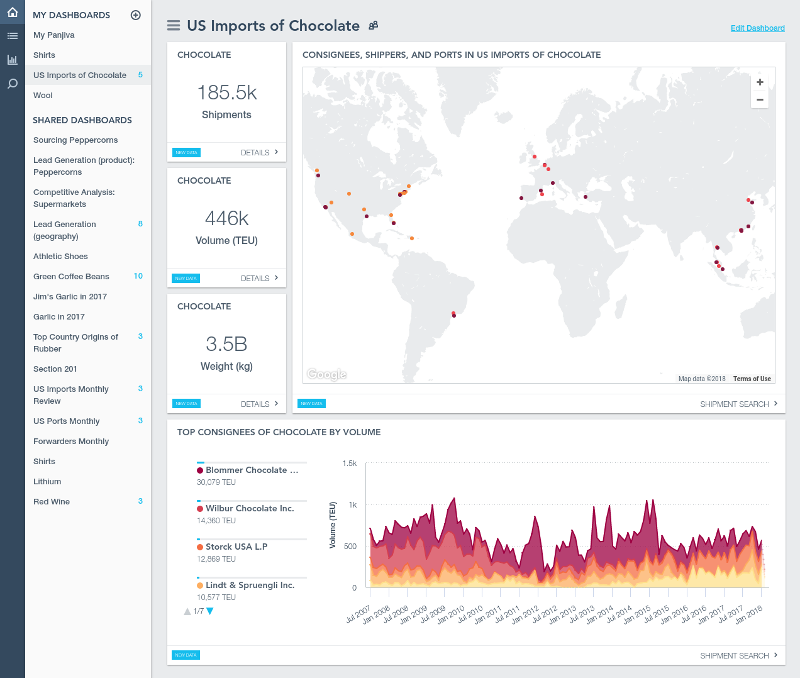This screenshot has height=678, width=800.
Task: Open Shipment Search under consignees chart
Action: pyautogui.click(x=738, y=655)
